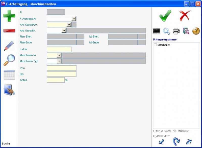This screenshot has height=148, width=202.
Task: Open F-Auftrags.Nr. lookup button
Action: click(x=74, y=19)
